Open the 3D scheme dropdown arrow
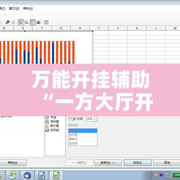The width and height of the screenshot is (180, 180). (95, 119)
